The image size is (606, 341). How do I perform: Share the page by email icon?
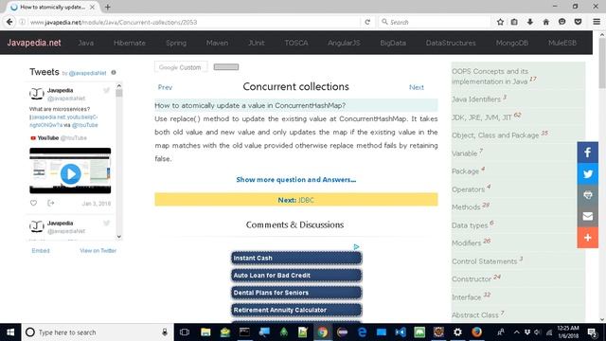(x=588, y=216)
